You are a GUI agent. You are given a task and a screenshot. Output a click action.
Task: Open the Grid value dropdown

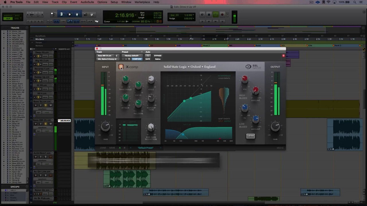[193, 15]
